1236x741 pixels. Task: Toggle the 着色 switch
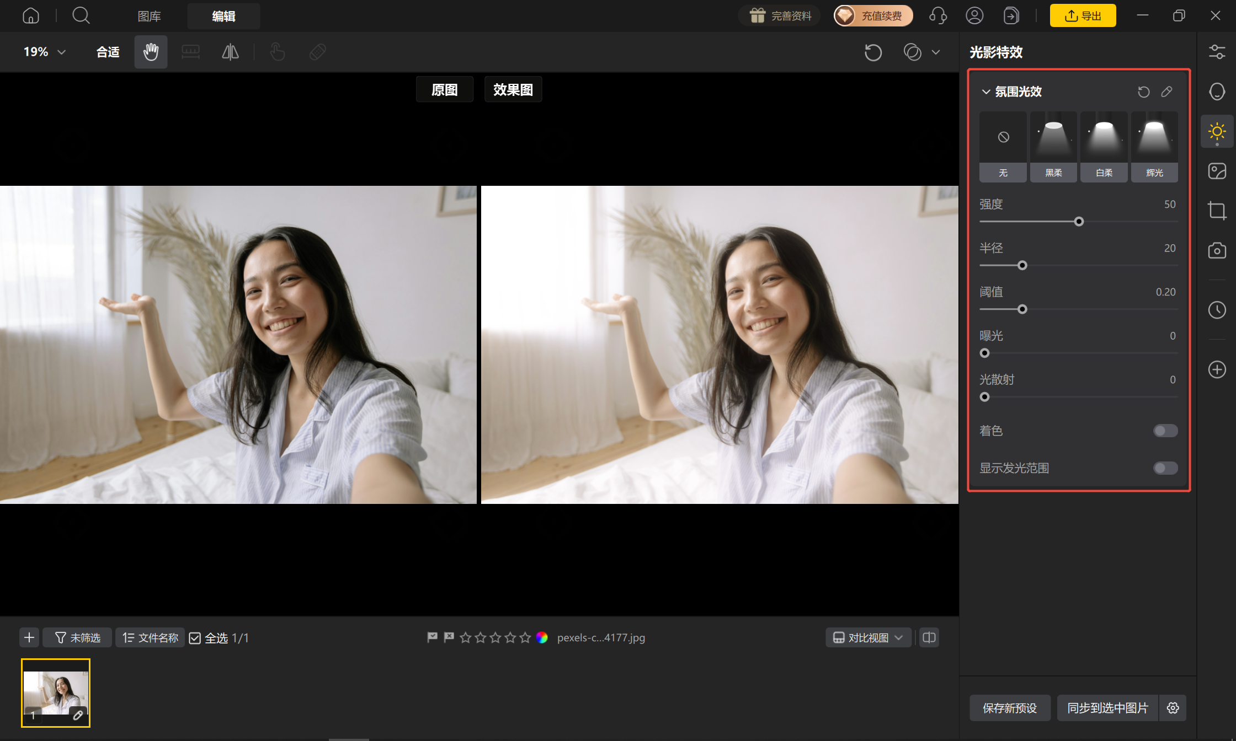[x=1165, y=431]
